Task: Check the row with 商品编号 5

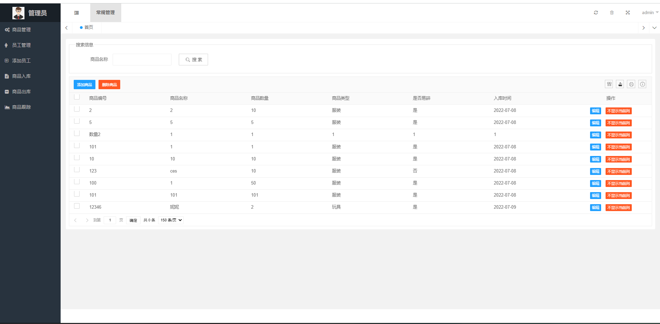Action: [x=77, y=121]
